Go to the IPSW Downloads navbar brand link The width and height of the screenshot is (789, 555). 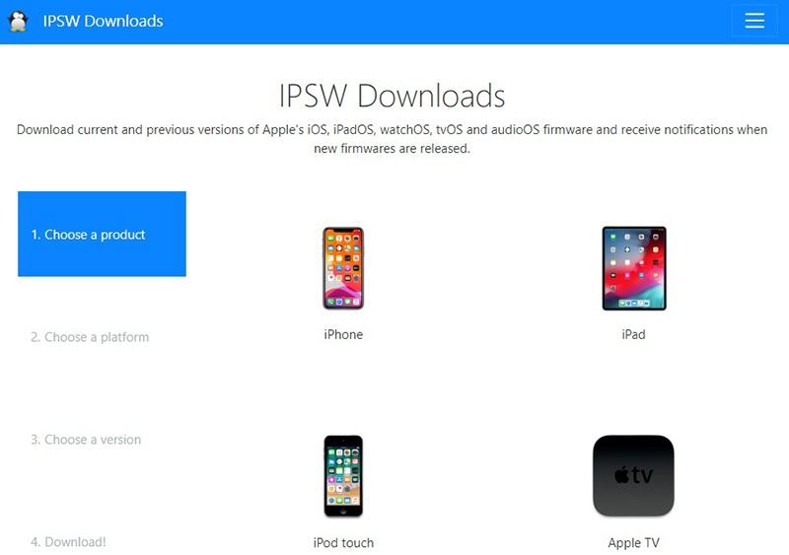tap(103, 21)
